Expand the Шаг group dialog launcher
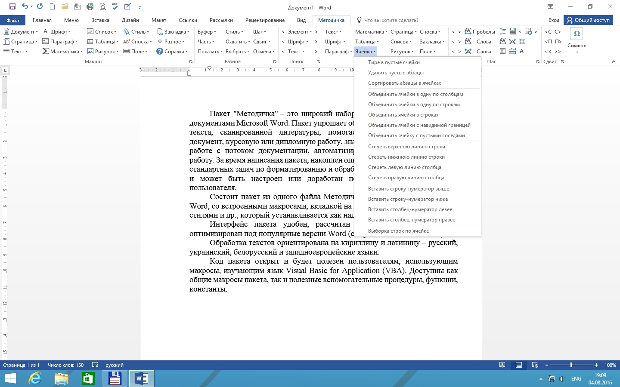Screen dimensions: 620x387 pos(538,62)
